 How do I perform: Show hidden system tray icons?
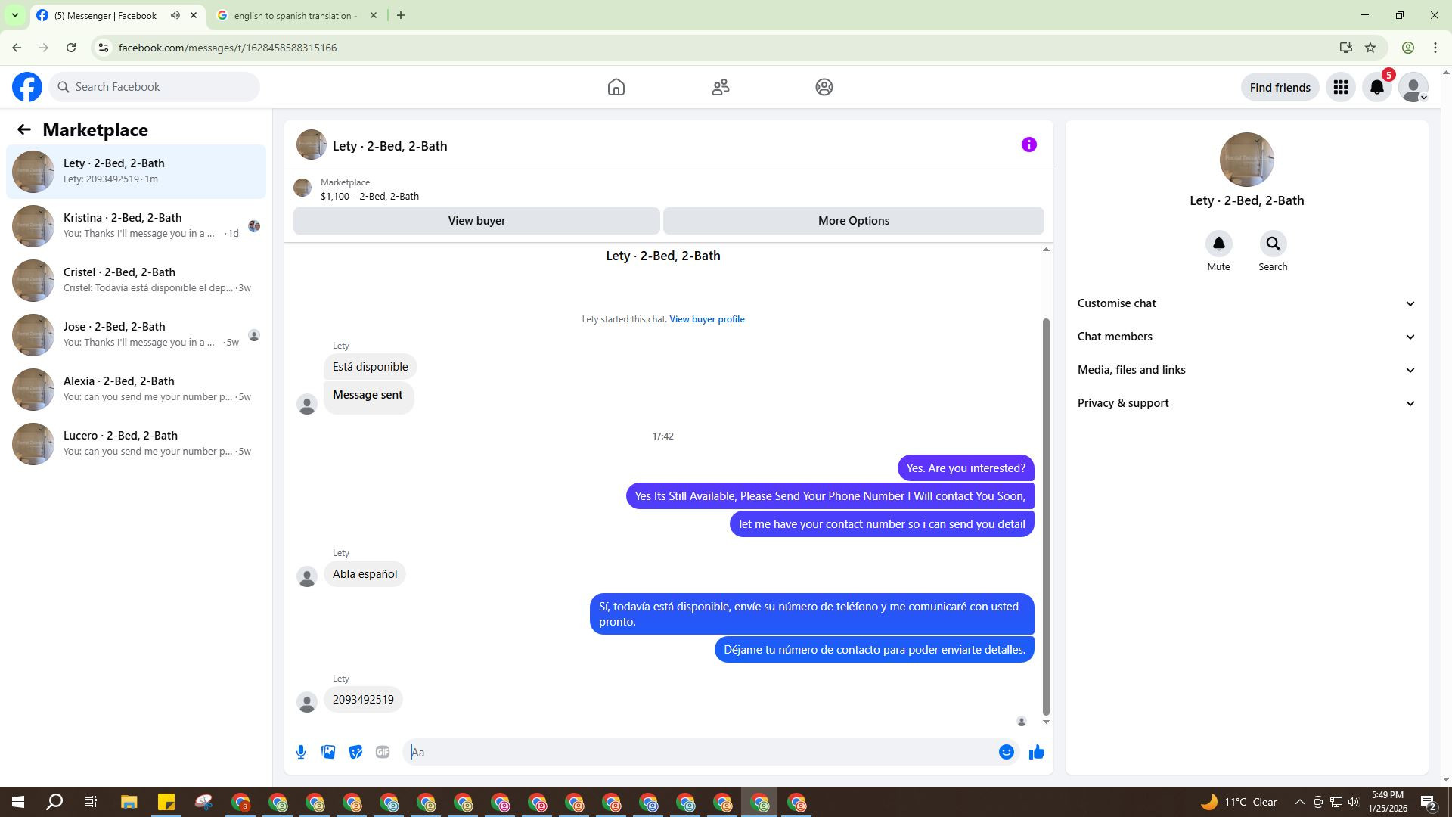point(1299,802)
